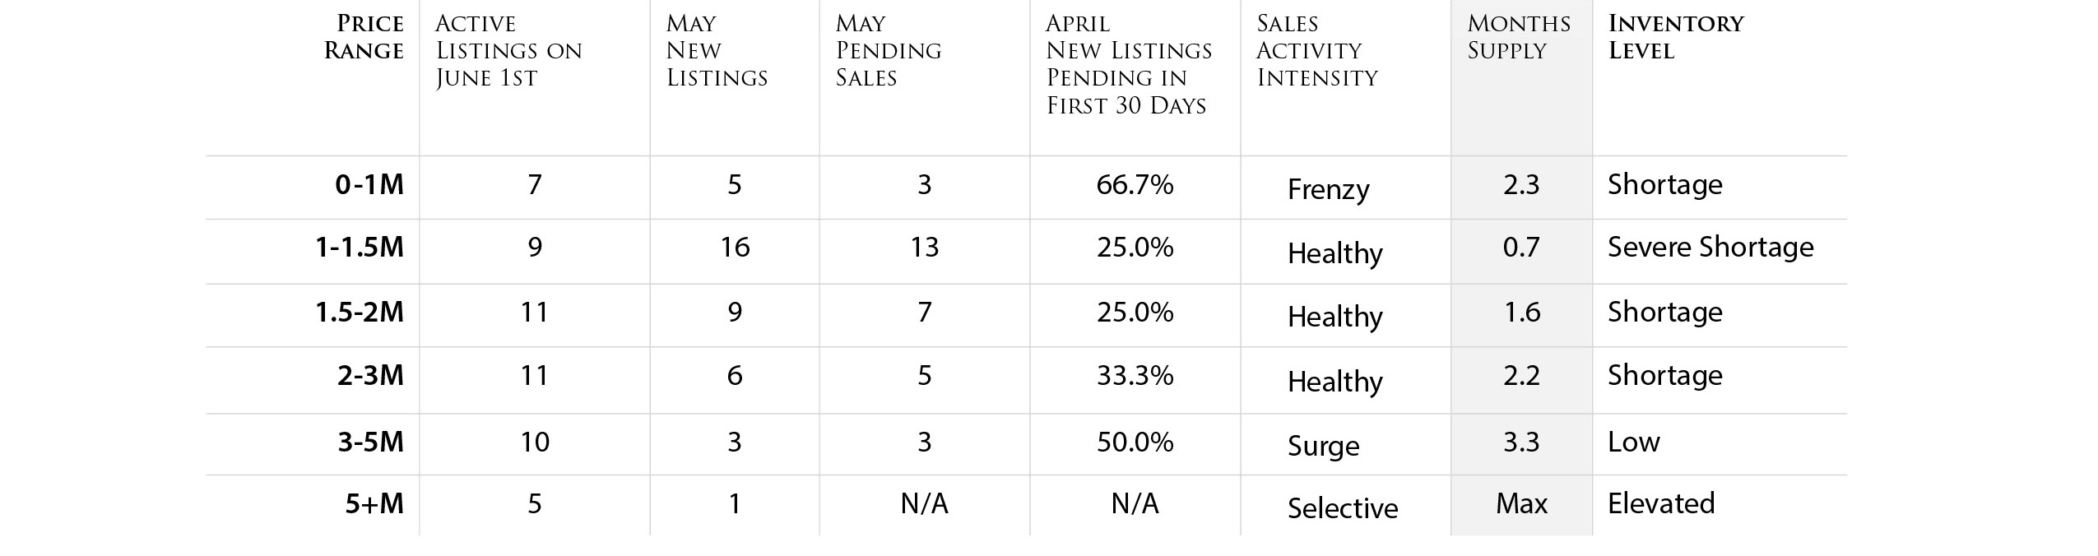Select the Elevated inventory level cell
Screen dimensions: 2098x556
click(x=1661, y=503)
